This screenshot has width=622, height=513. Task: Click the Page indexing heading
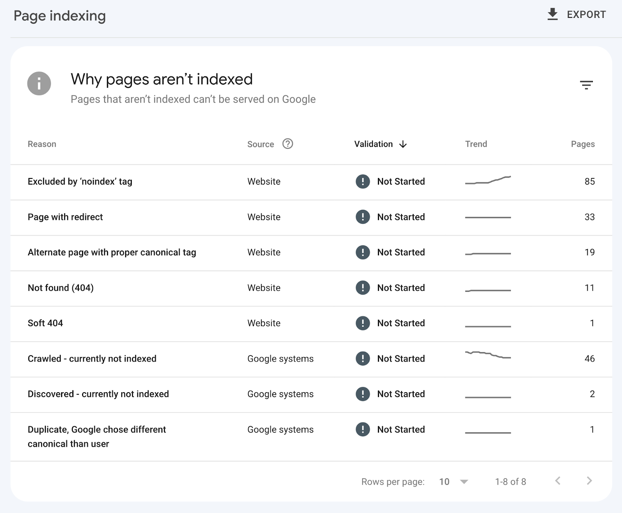59,16
